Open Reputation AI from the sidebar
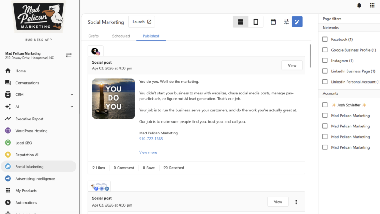 coord(8,155)
